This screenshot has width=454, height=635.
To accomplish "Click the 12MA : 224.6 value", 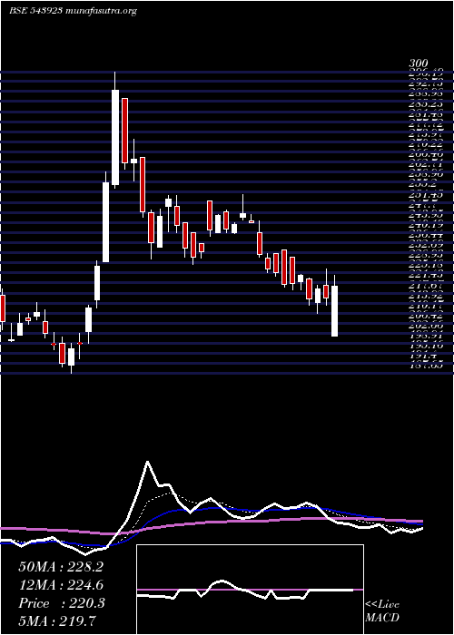I will [61, 585].
